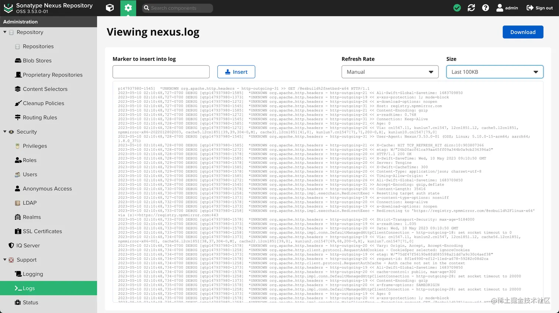This screenshot has width=559, height=313.
Task: Click the Routing Rules signpost icon
Action: click(18, 118)
